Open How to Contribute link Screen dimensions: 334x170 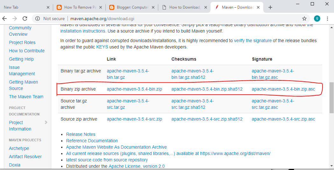tap(27, 51)
